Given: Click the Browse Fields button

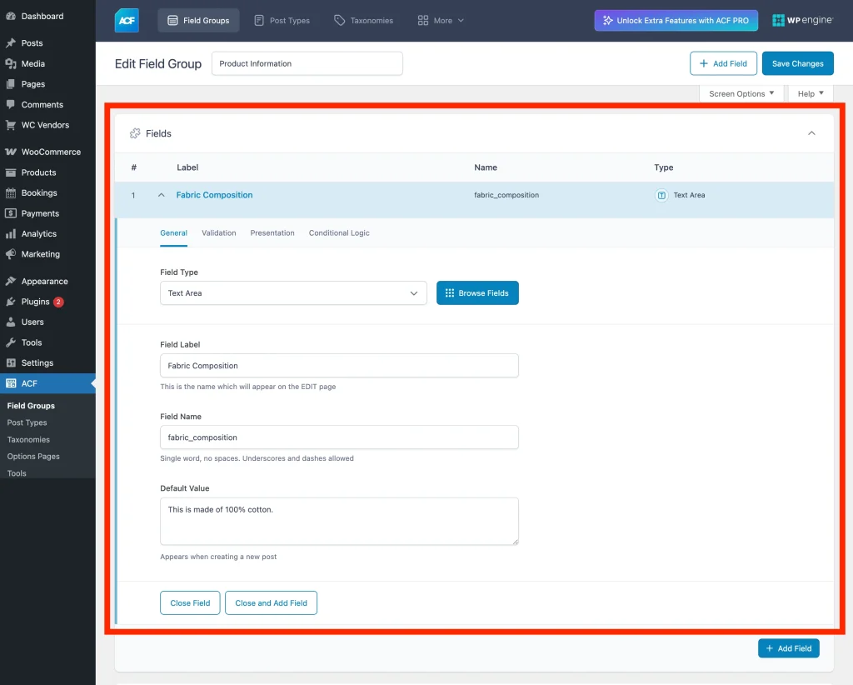Looking at the screenshot, I should (x=477, y=293).
